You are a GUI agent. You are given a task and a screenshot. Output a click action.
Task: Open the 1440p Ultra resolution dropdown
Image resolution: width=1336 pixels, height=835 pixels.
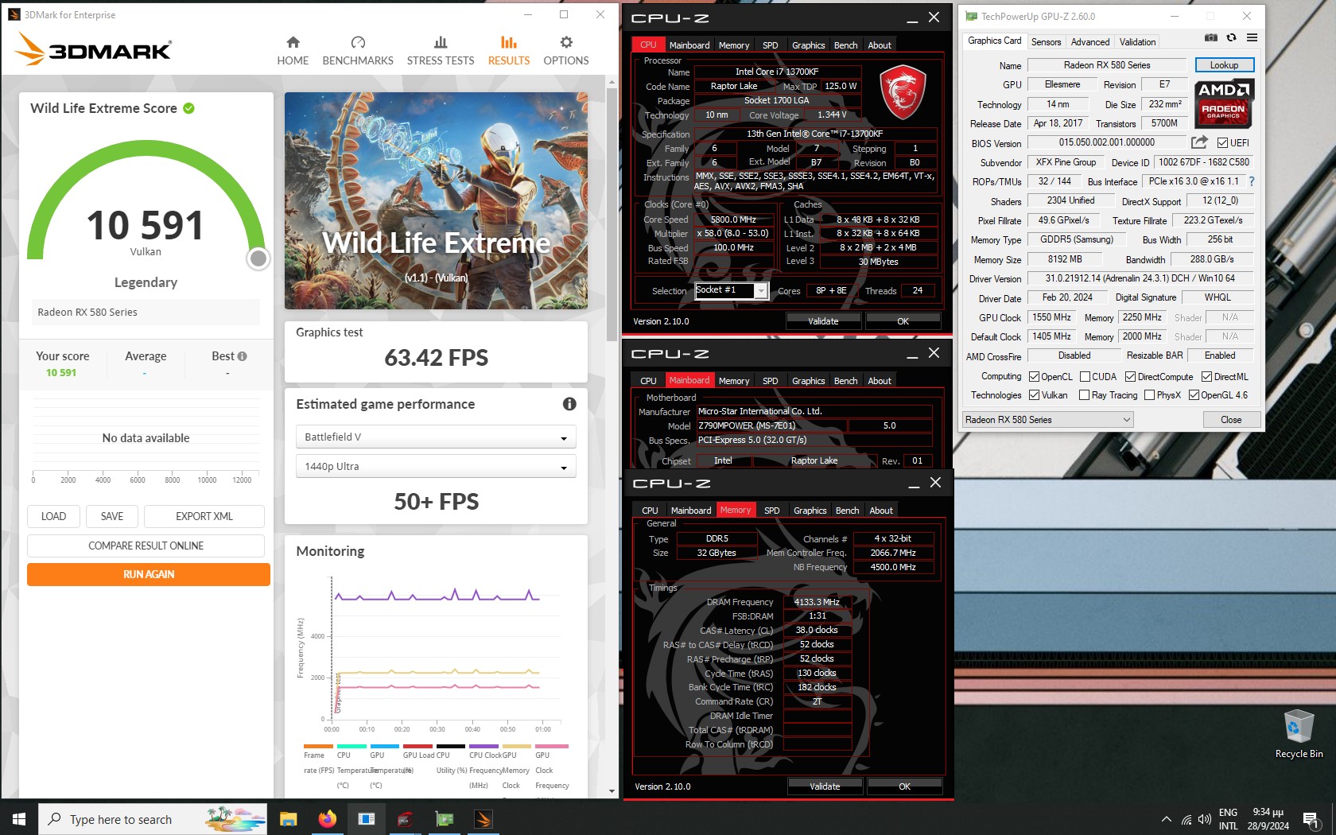coord(436,466)
